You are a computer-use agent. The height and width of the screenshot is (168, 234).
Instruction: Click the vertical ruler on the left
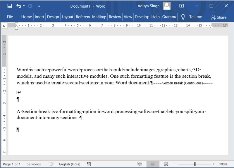coord(4,95)
